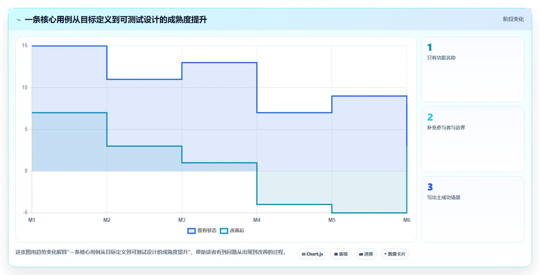Click the y-axis value 10

click(x=25, y=88)
